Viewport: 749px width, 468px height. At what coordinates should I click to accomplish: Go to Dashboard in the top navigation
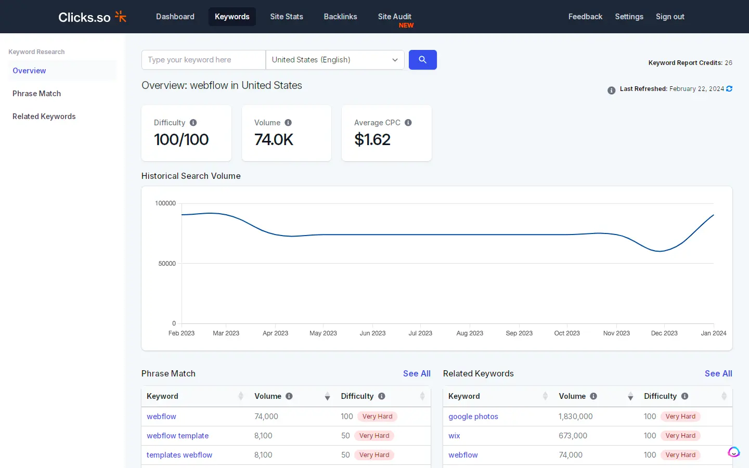pos(175,17)
